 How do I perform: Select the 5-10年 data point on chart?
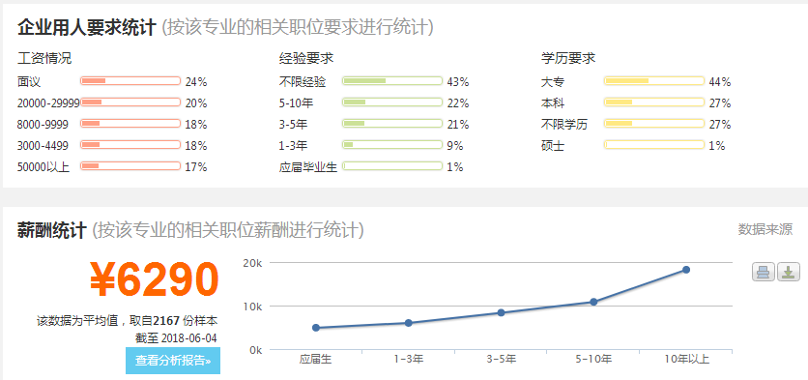tap(593, 302)
